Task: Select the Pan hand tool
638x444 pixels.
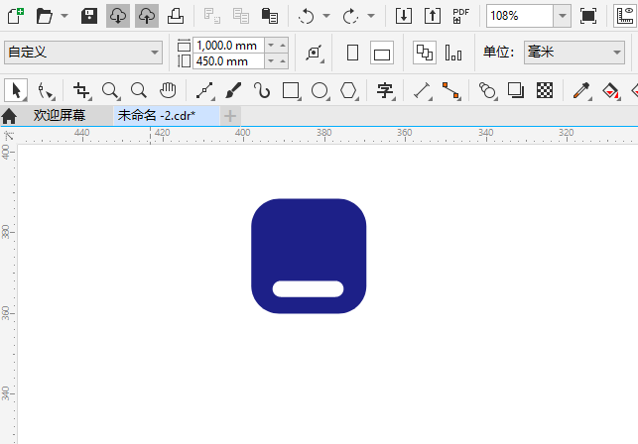Action: 168,90
